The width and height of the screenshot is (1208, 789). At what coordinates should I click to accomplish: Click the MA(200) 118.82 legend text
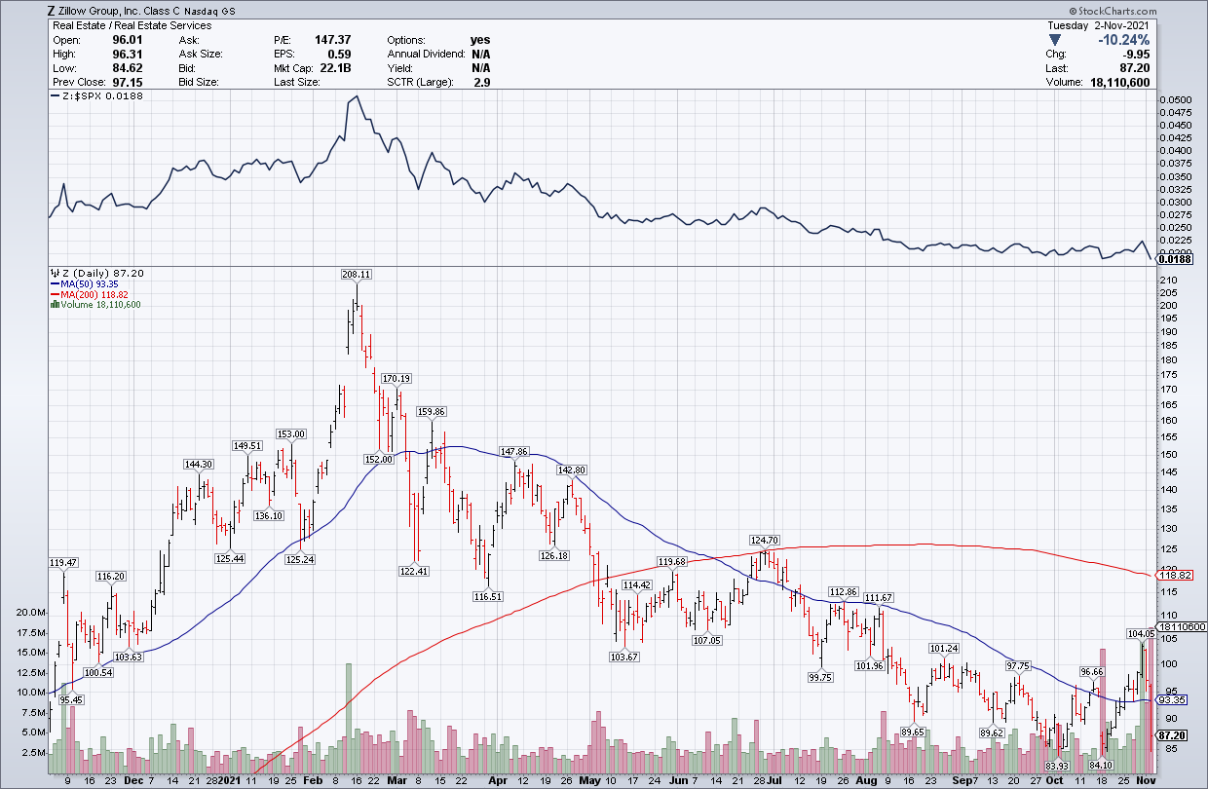94,294
